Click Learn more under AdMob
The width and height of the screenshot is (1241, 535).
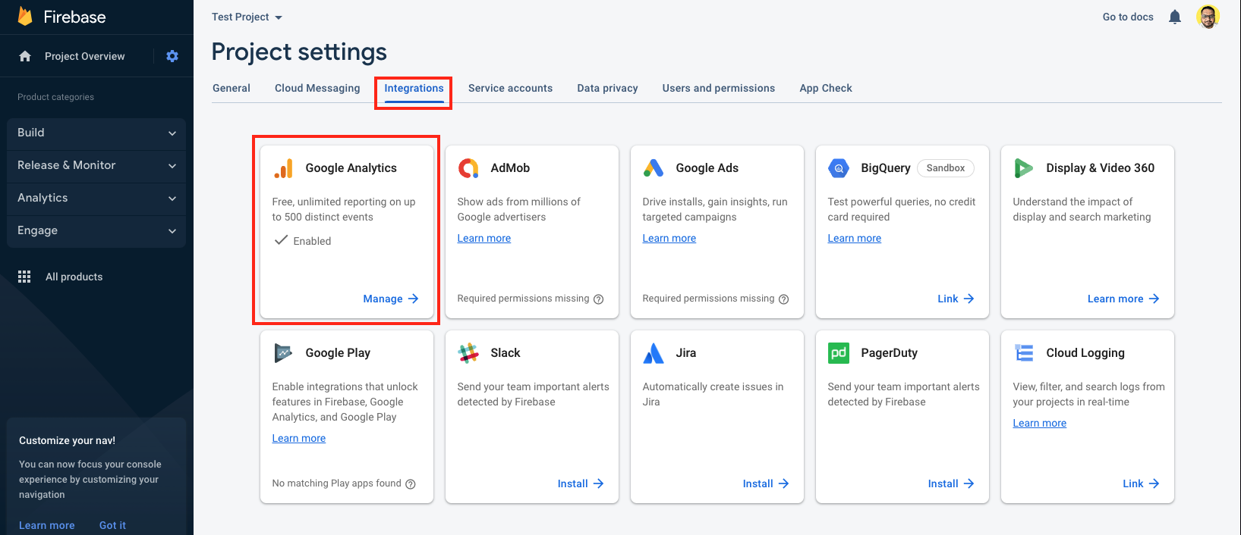click(483, 238)
